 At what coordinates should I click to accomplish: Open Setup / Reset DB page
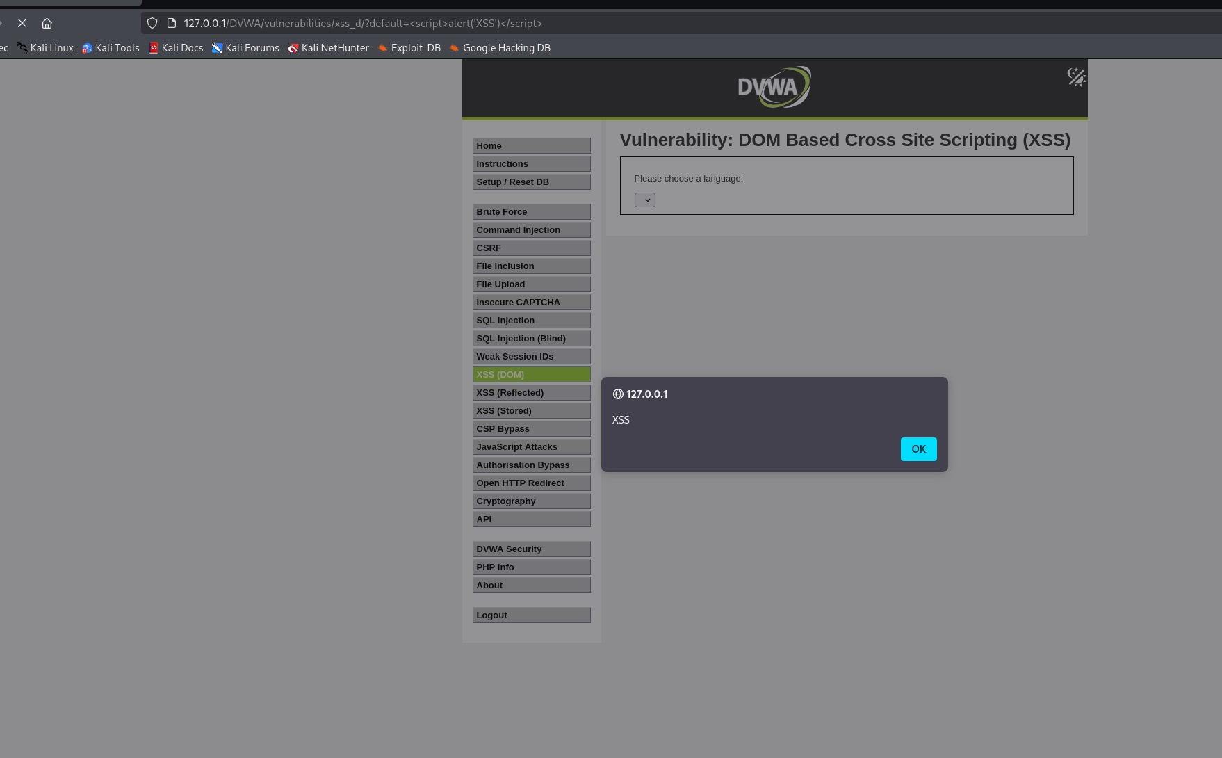[532, 182]
